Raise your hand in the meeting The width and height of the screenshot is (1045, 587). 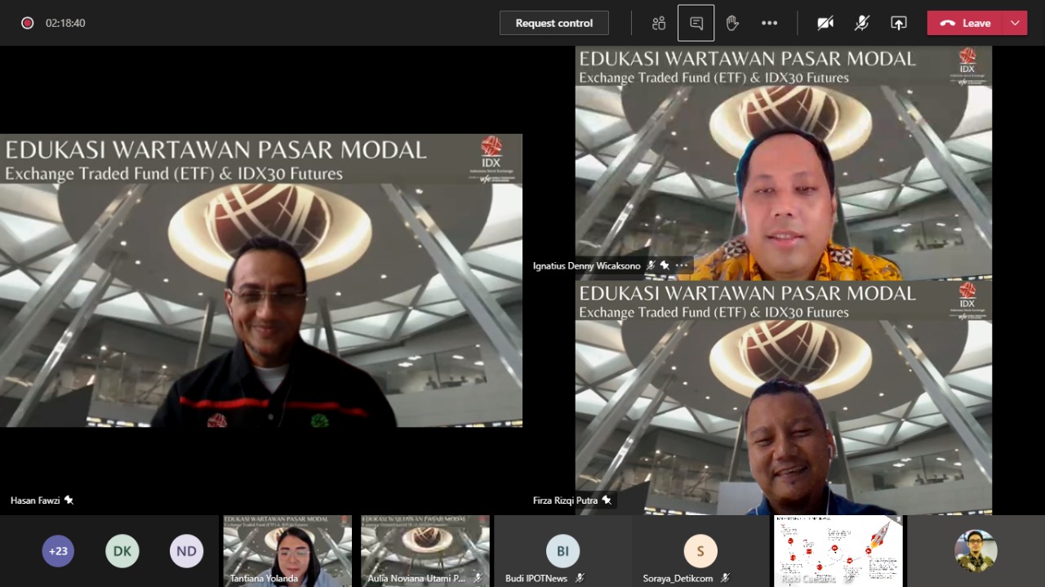pos(732,23)
